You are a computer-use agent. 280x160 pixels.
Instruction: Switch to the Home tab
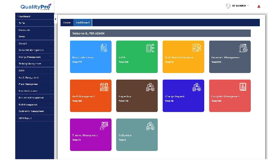click(67, 23)
